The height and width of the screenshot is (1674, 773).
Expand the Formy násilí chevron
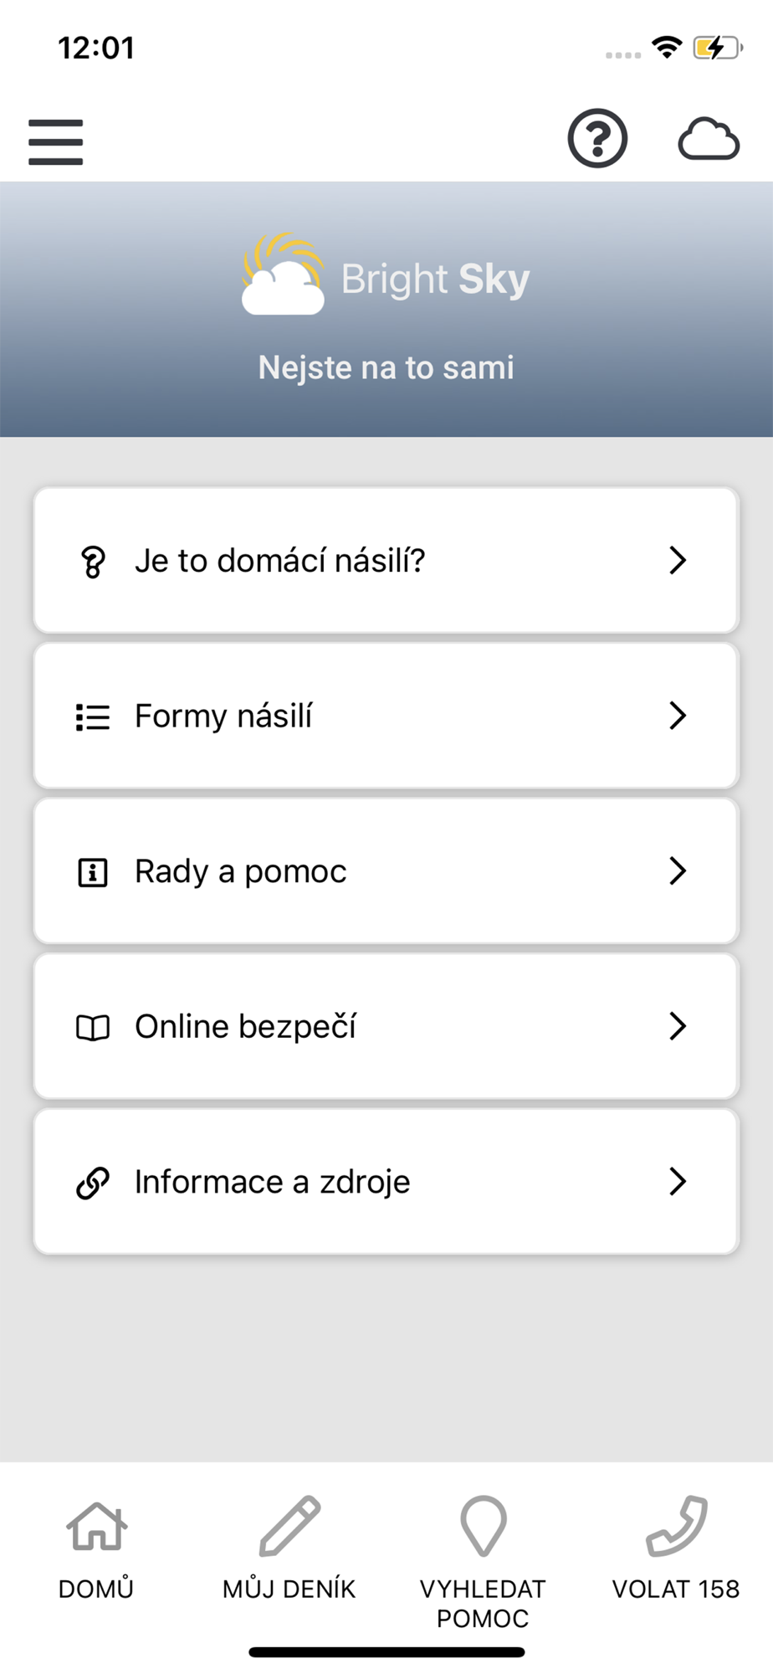[x=678, y=716]
